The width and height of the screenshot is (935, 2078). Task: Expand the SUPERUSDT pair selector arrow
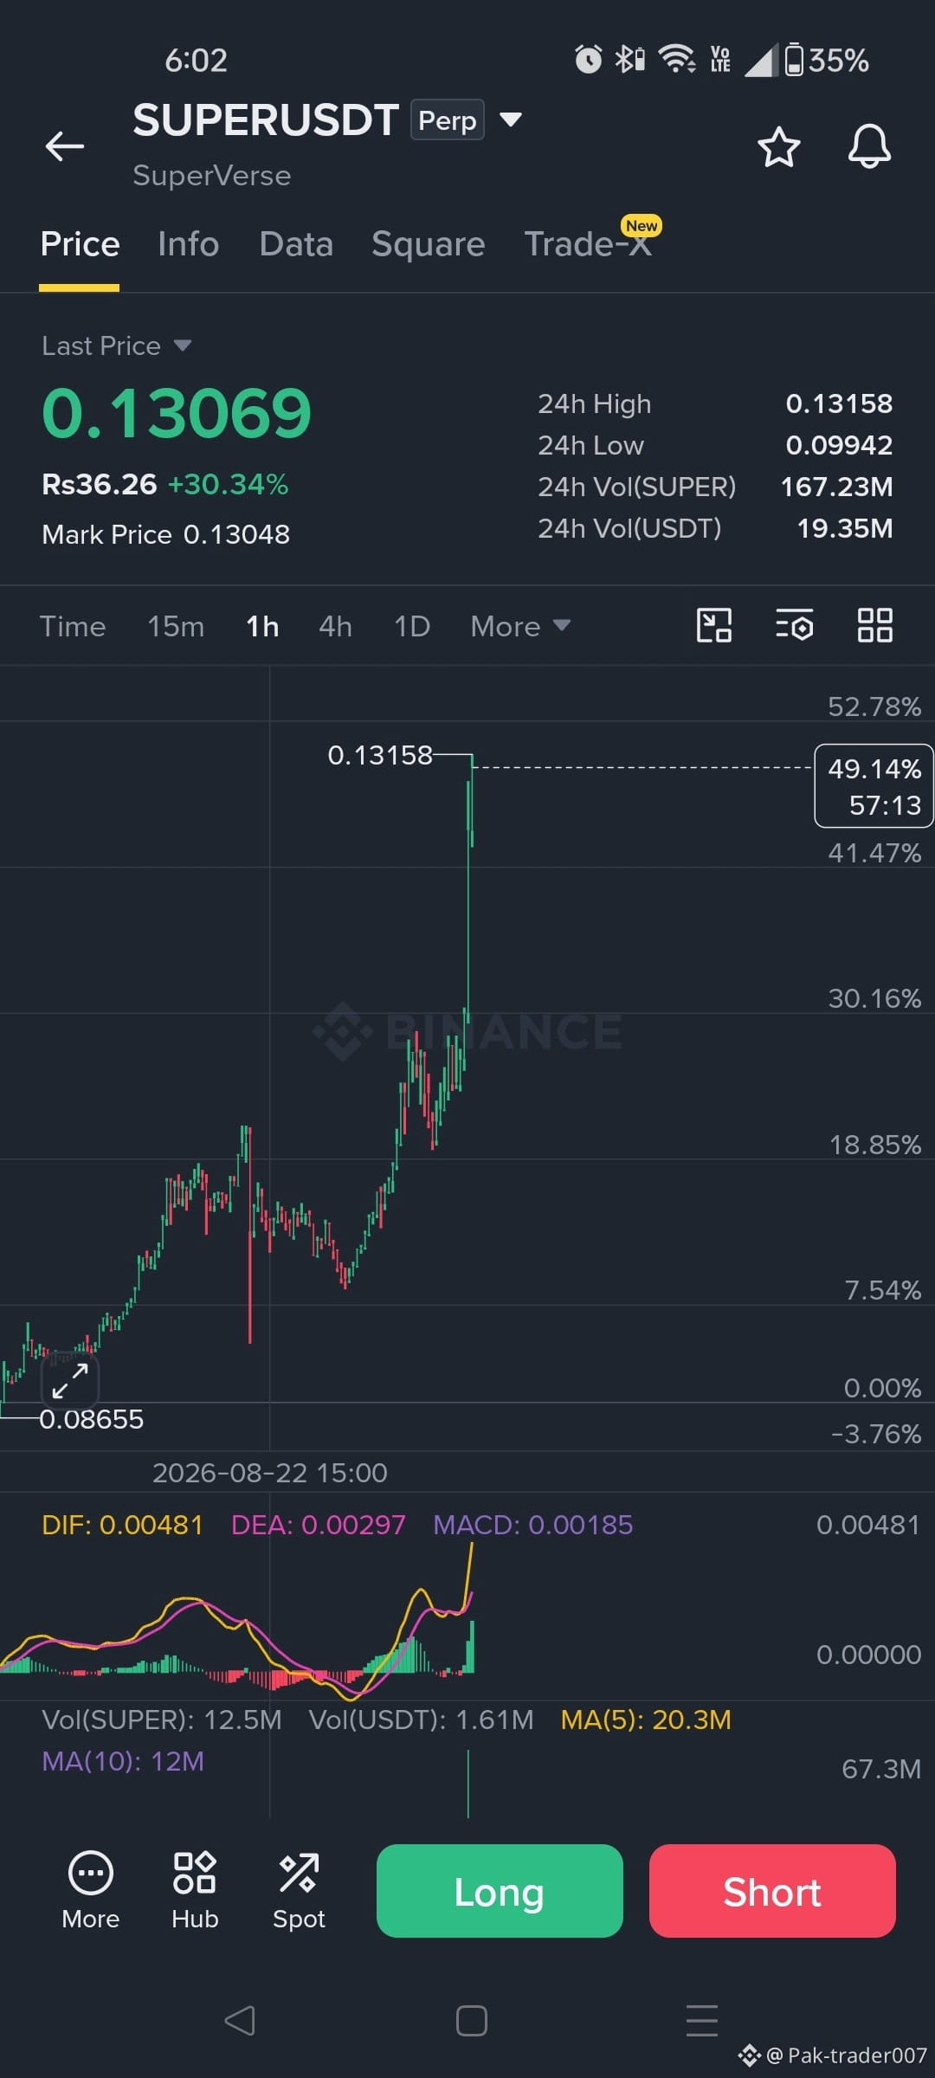(x=511, y=119)
